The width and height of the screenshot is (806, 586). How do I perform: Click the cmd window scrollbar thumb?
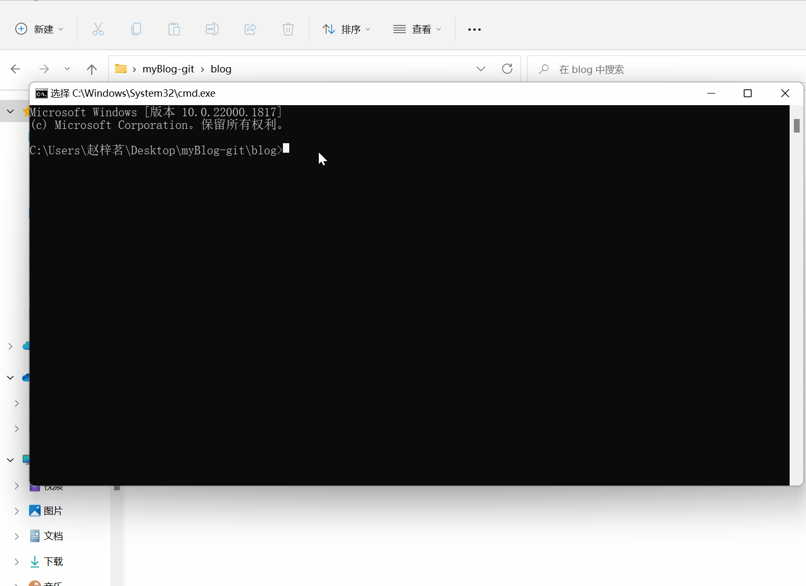coord(796,126)
